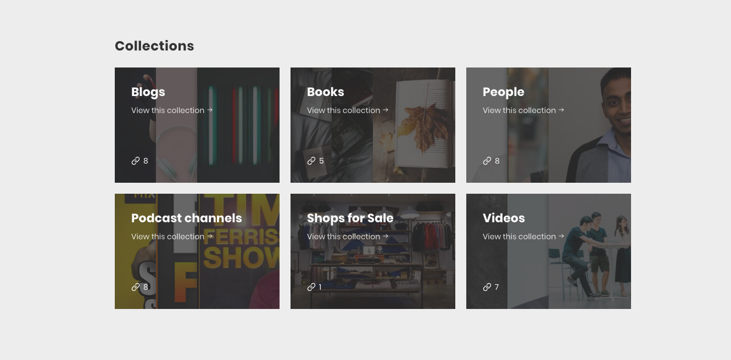Select the Blogs collection title
731x360 pixels.
[x=148, y=92]
